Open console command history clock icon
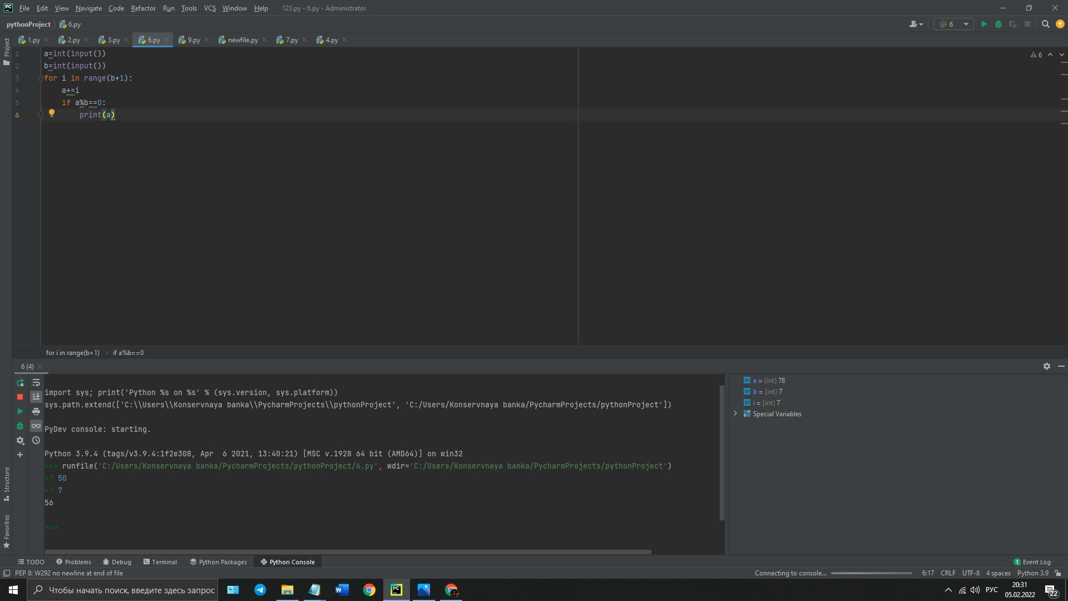This screenshot has height=601, width=1068. [36, 440]
